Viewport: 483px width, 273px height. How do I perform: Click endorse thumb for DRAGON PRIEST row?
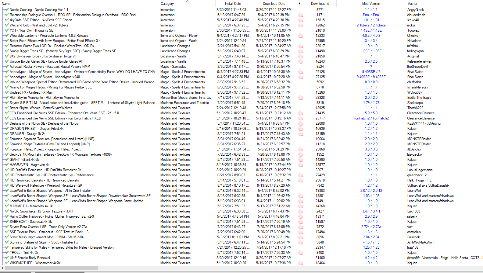[x=301, y=129]
